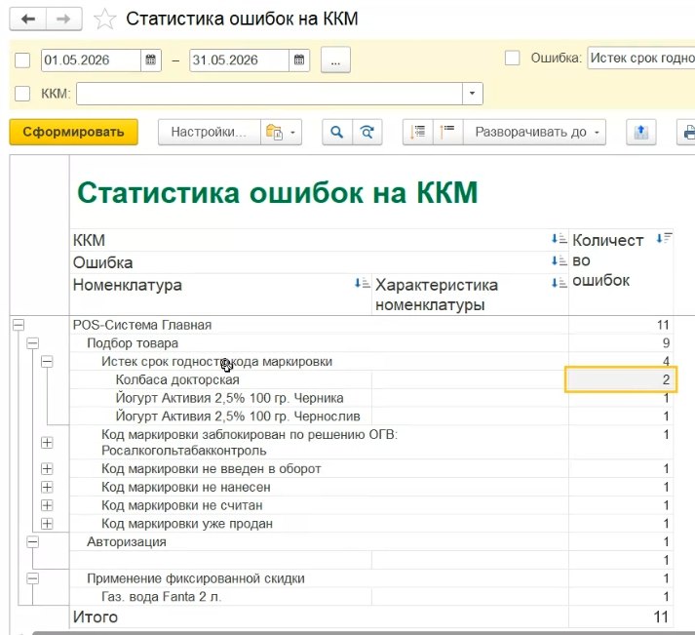Expand Код маркировки не считан row
The width and height of the screenshot is (695, 635).
(x=47, y=505)
